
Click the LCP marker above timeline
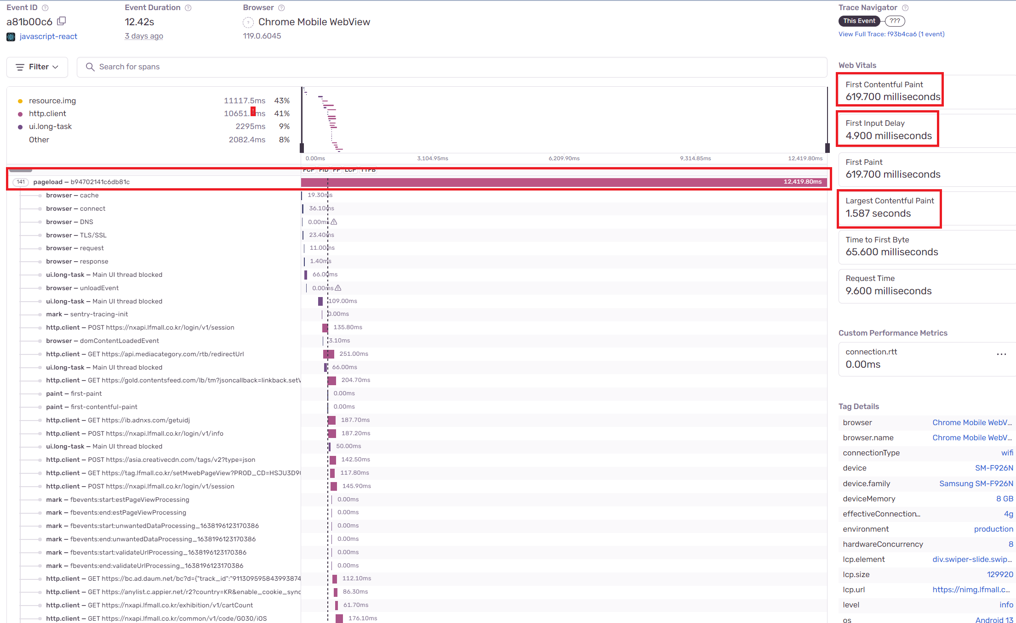pos(350,170)
